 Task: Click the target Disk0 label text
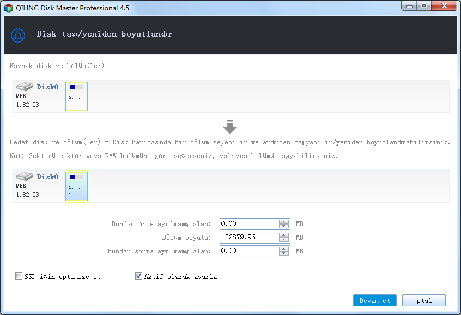pyautogui.click(x=47, y=177)
